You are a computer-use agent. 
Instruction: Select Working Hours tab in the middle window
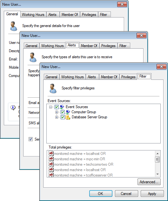(x=52, y=46)
